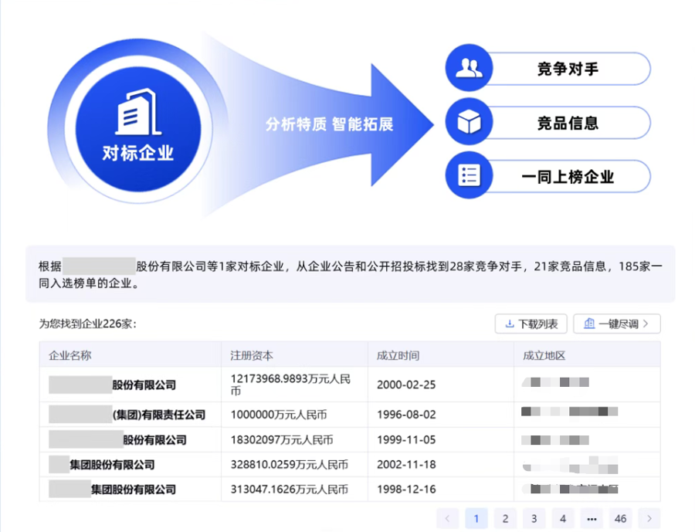The image size is (695, 532).
Task: Jump to page 2 in pagination
Action: tap(505, 519)
